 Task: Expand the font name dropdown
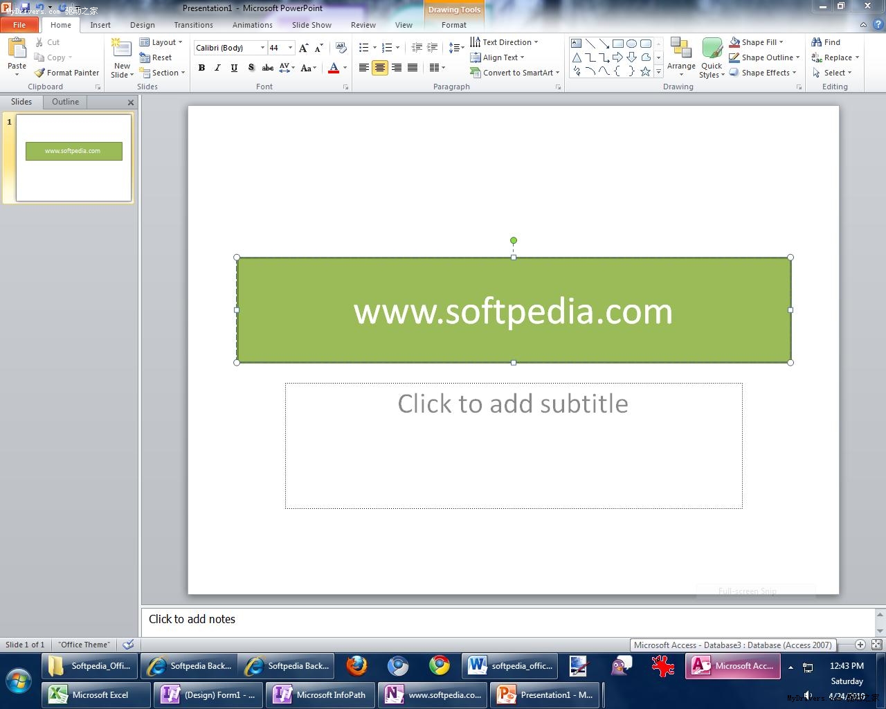tap(262, 48)
